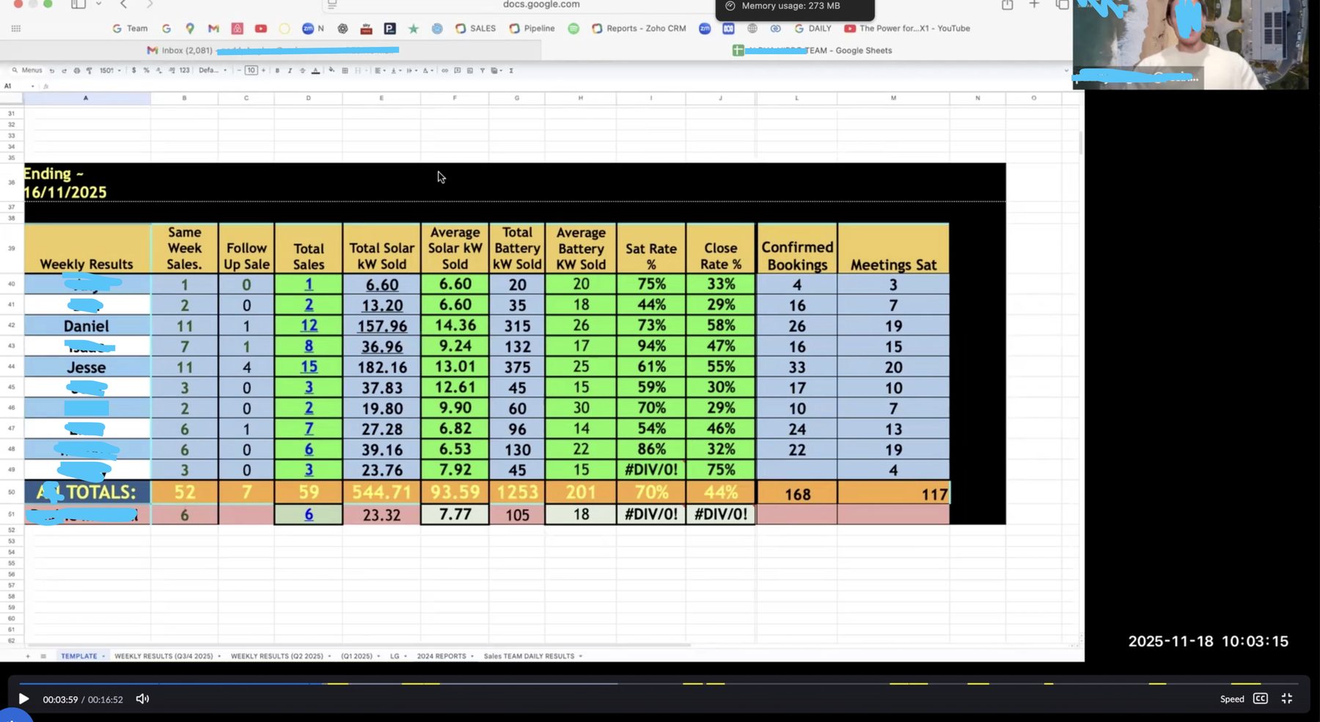Image resolution: width=1320 pixels, height=722 pixels.
Task: Apply percent format icon
Action: pyautogui.click(x=146, y=70)
